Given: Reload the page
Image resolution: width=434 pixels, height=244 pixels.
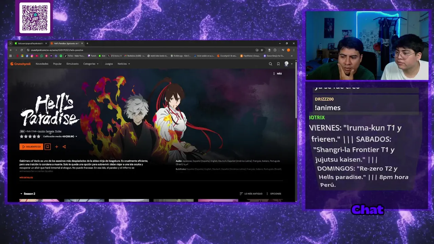Looking at the screenshot, I should pos(22,50).
